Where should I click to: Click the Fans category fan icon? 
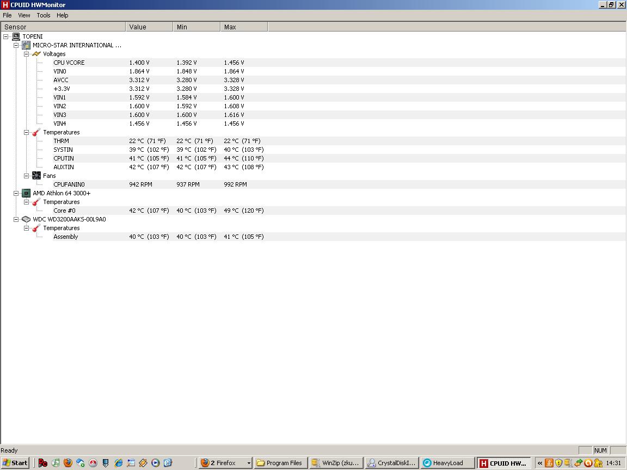[36, 176]
